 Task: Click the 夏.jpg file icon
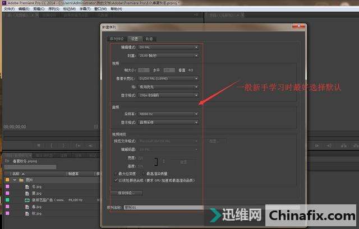tap(26, 193)
